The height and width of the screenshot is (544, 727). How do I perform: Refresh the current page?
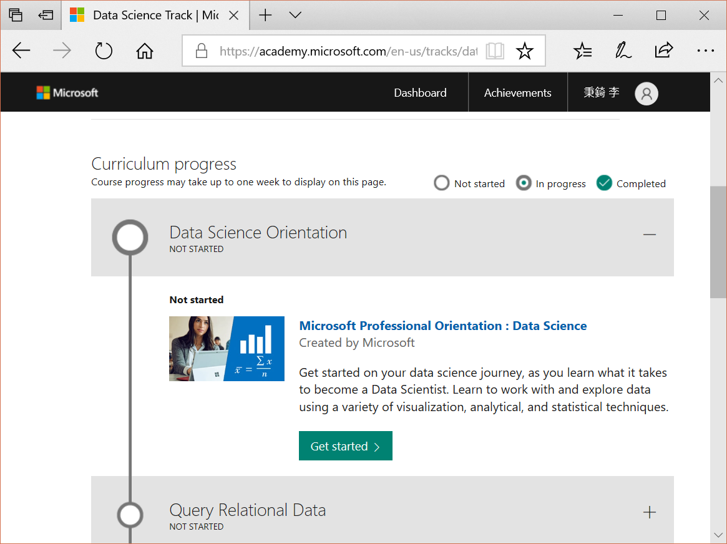pyautogui.click(x=104, y=51)
